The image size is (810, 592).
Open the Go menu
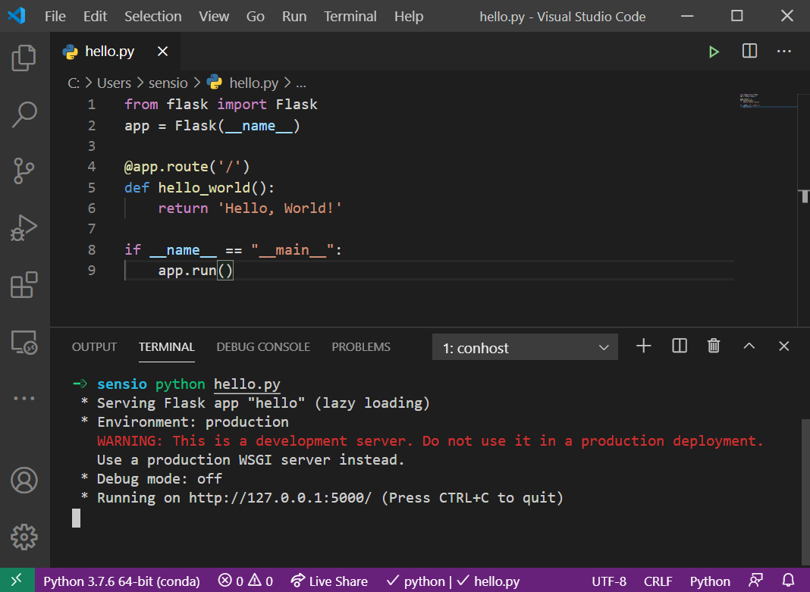click(x=255, y=17)
